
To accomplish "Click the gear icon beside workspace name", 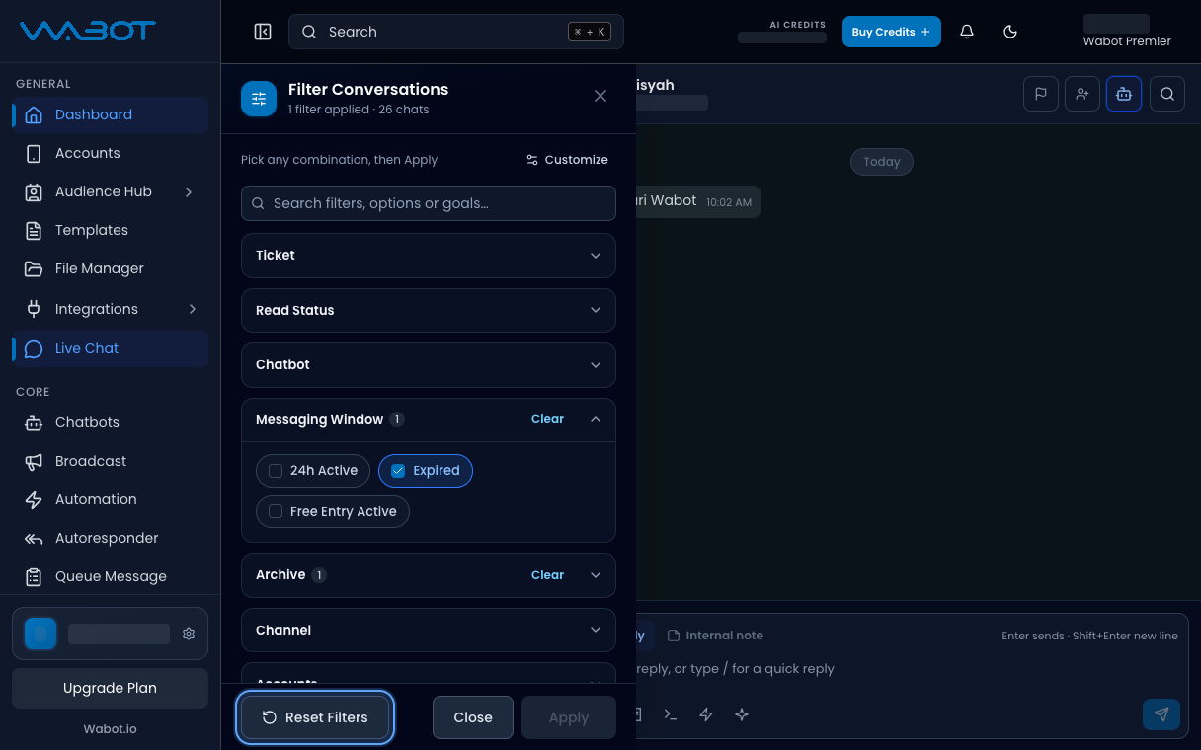I will pyautogui.click(x=189, y=634).
